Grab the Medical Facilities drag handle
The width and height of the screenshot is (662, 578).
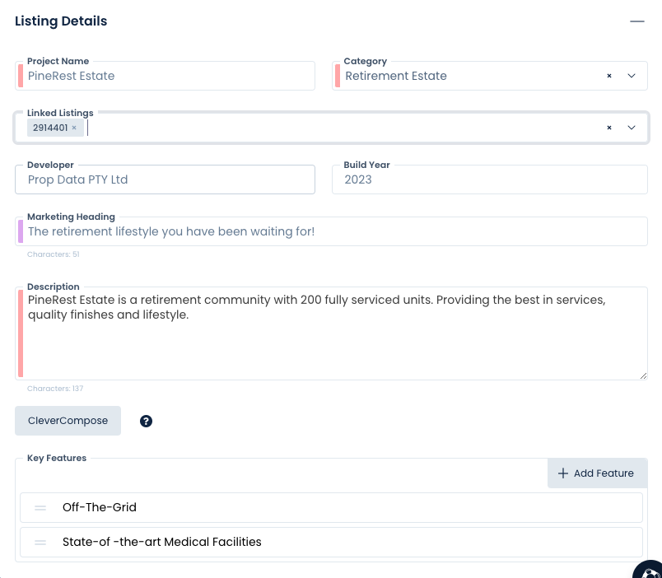point(40,542)
